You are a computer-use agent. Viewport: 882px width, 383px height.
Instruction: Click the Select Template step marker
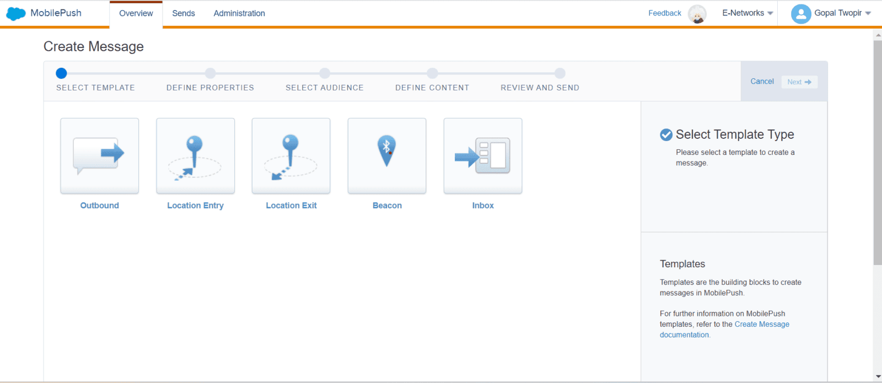(x=61, y=73)
